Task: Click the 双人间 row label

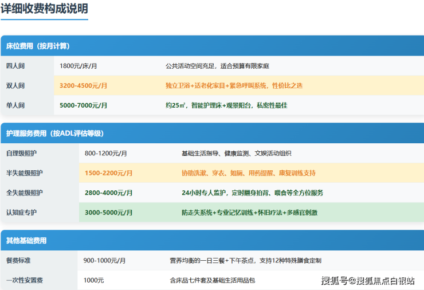Action: click(x=15, y=86)
